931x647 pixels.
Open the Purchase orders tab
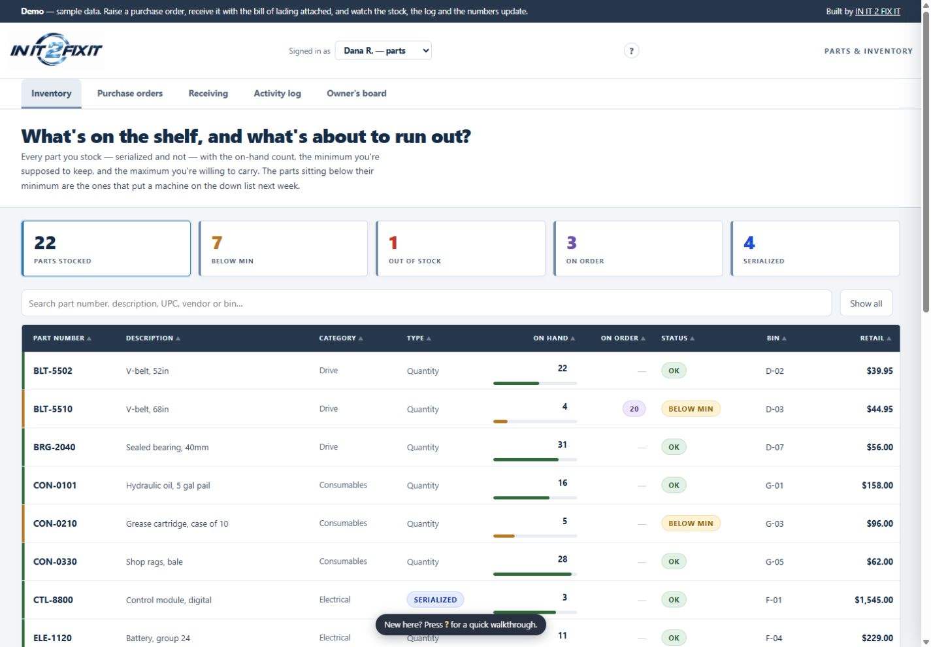tap(130, 93)
